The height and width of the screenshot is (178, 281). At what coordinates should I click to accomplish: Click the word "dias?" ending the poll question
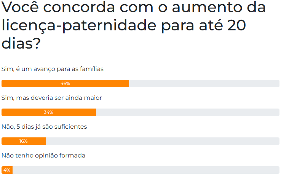(x=21, y=43)
